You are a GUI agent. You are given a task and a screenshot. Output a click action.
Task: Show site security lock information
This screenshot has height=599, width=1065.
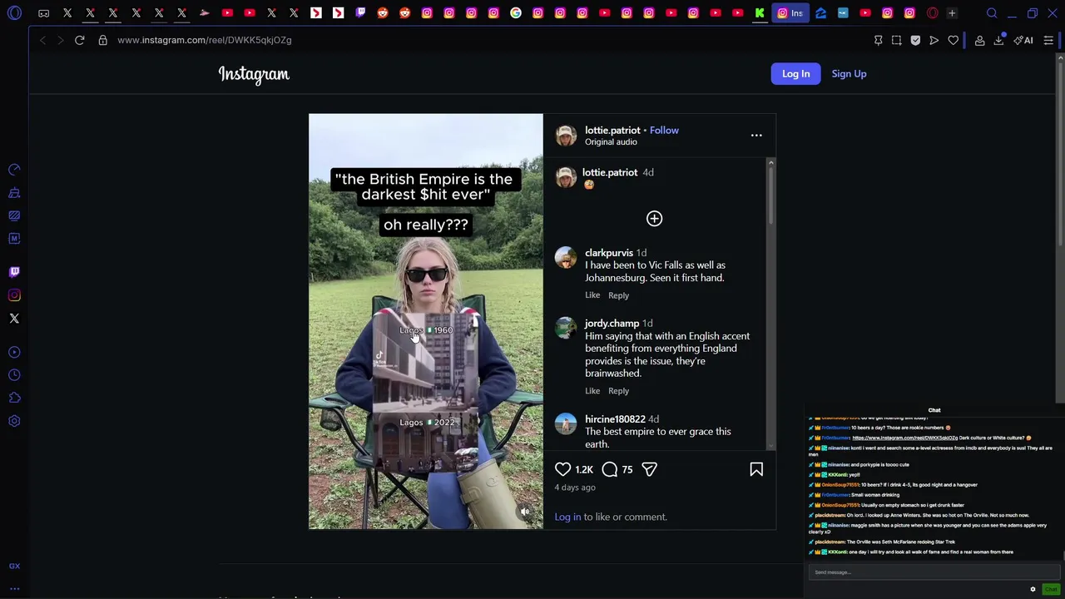tap(103, 40)
